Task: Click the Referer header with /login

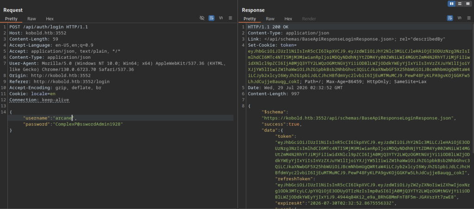Action: (60, 81)
